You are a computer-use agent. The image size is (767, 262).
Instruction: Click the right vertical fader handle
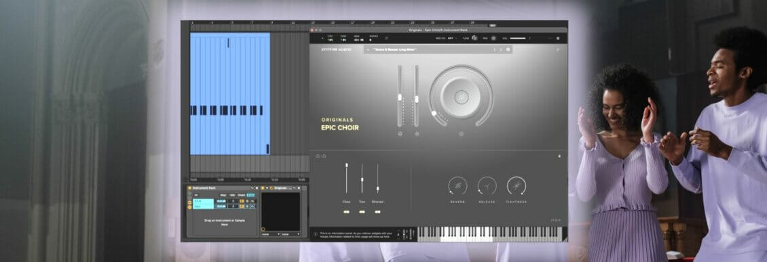[x=417, y=99]
